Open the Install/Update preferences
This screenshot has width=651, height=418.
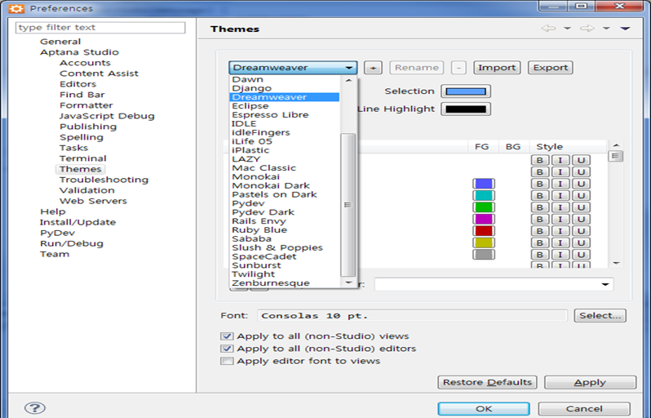point(77,222)
